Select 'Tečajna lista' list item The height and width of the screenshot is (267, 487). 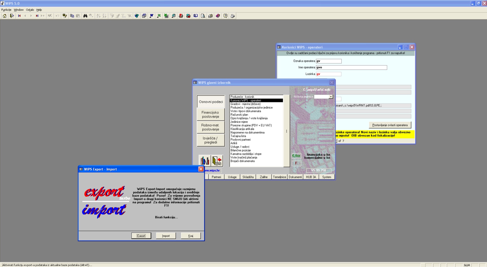[256, 136]
